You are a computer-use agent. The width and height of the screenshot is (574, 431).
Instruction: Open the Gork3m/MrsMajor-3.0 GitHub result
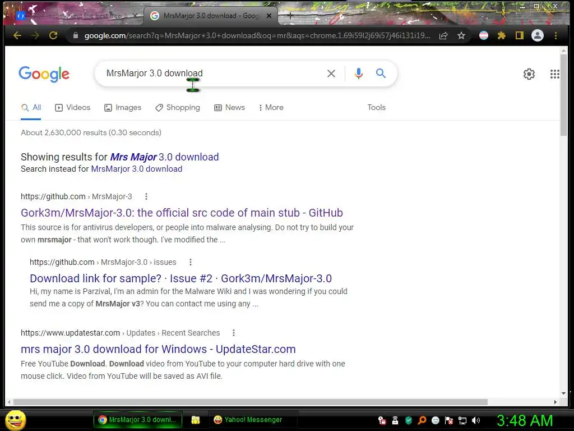click(x=182, y=213)
